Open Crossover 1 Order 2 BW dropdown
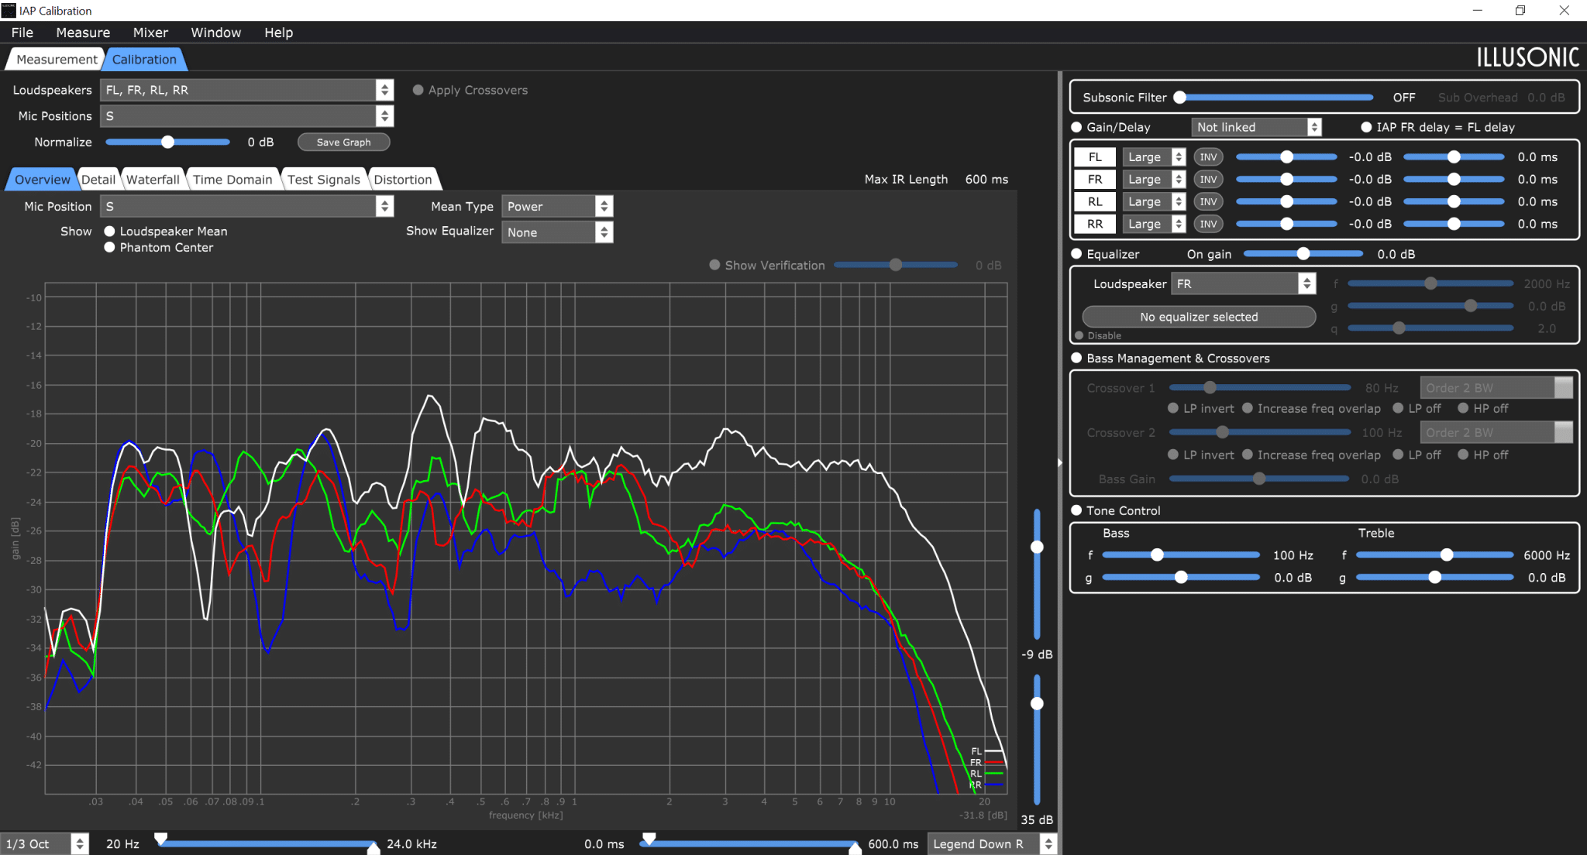Image resolution: width=1587 pixels, height=855 pixels. 1496,388
